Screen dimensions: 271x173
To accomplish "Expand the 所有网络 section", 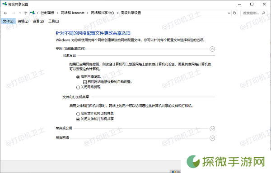I will pyautogui.click(x=212, y=138).
